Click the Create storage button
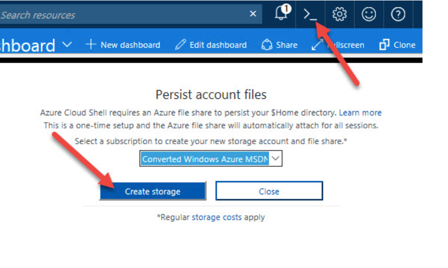448x268 pixels. click(x=153, y=191)
